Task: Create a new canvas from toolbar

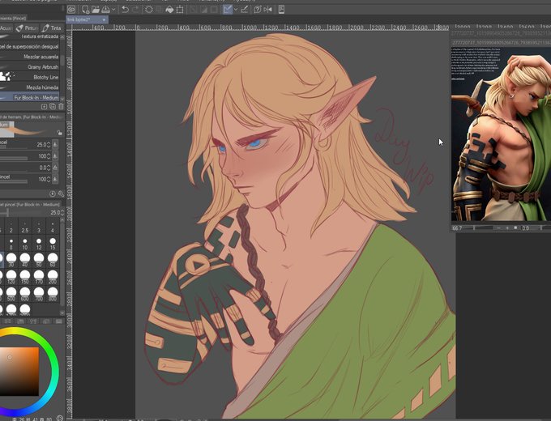Action: click(x=85, y=10)
